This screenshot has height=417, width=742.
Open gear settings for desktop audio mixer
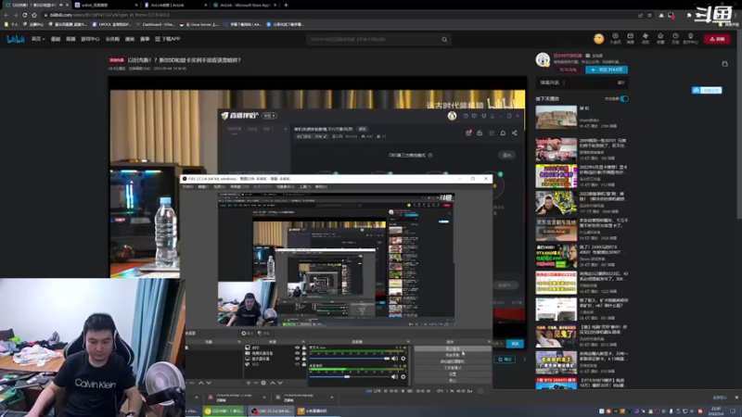point(403,359)
